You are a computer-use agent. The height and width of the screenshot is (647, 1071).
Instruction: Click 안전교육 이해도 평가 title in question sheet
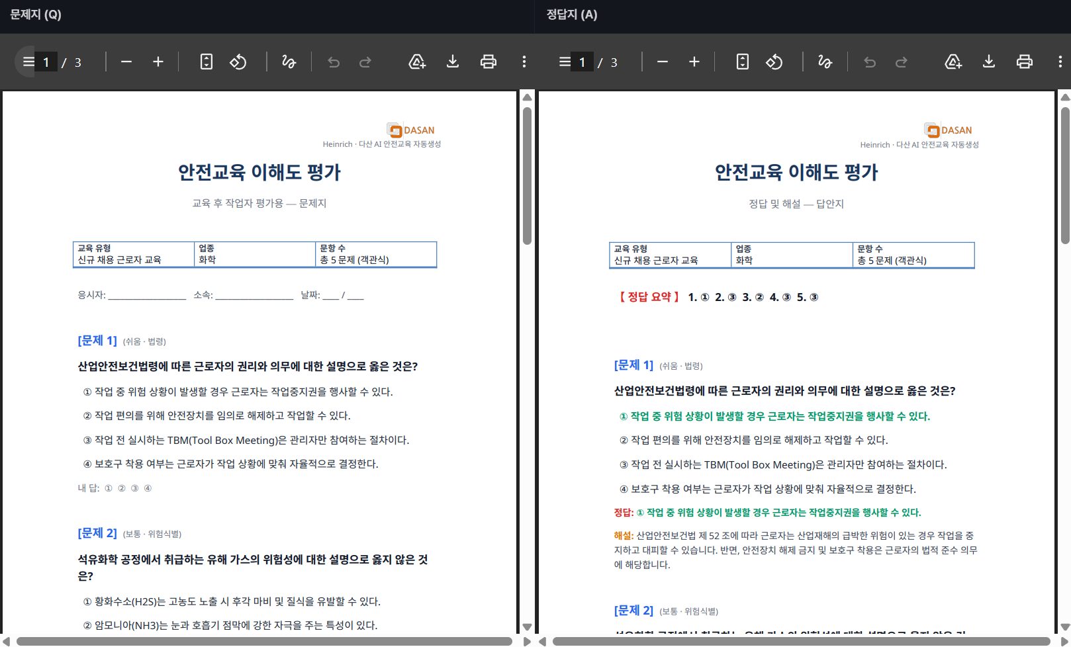(259, 172)
